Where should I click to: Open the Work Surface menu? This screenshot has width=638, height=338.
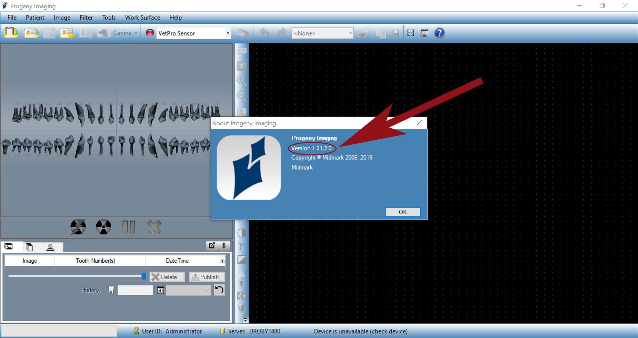pyautogui.click(x=142, y=18)
